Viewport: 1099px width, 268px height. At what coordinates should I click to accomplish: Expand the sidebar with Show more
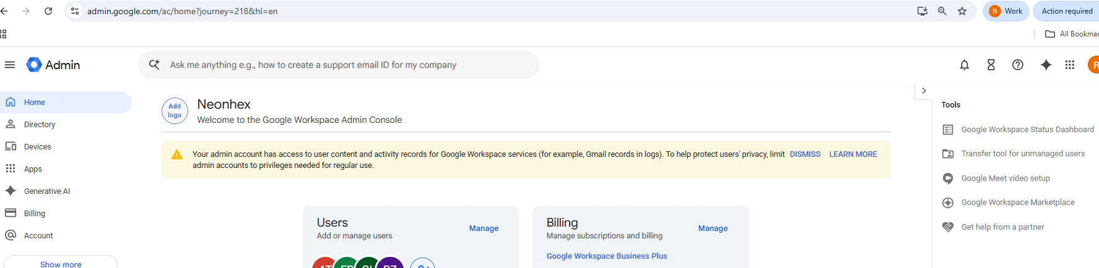tap(61, 263)
